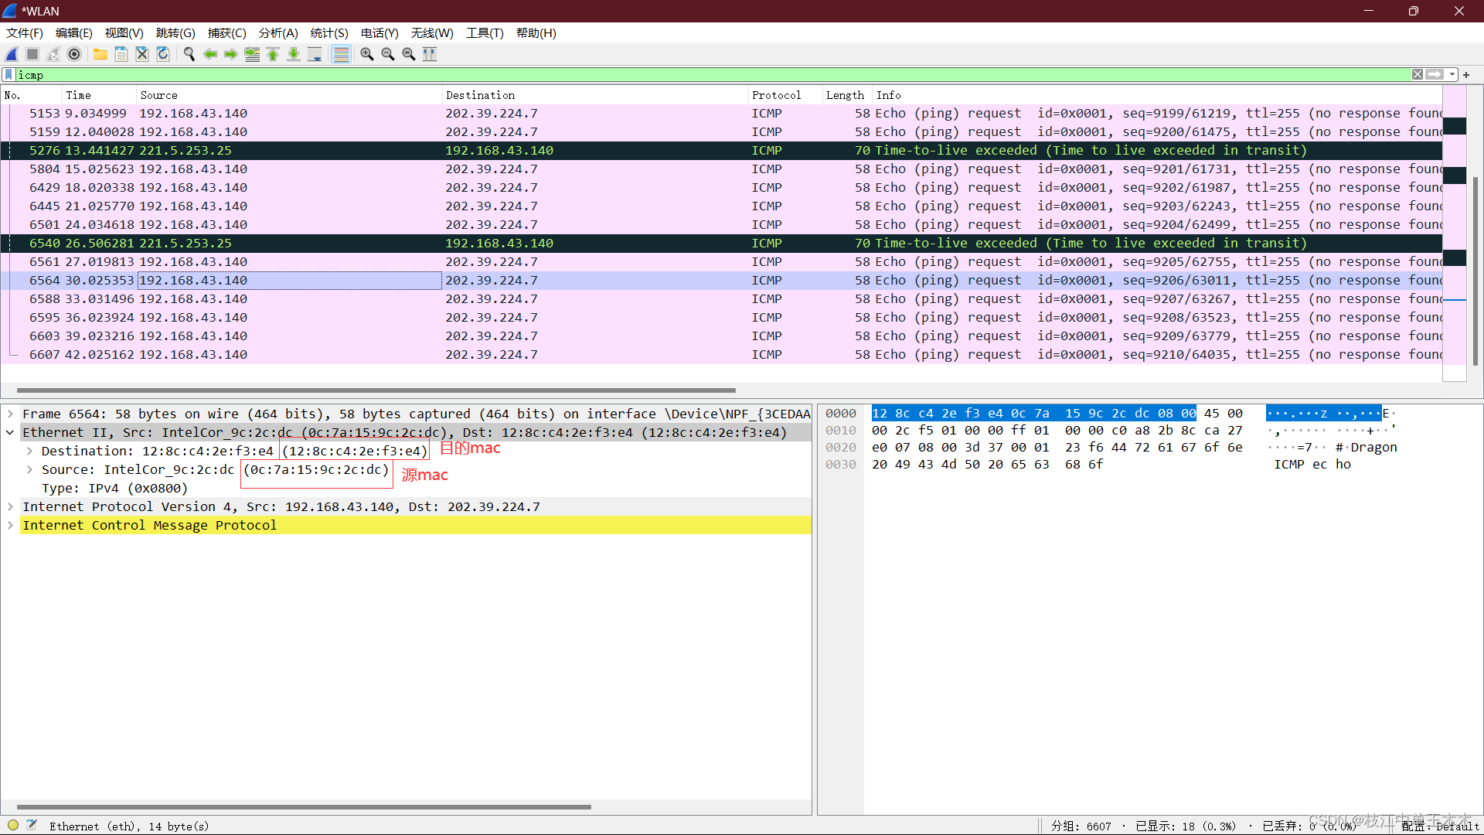Click the capture options gear icon
The height and width of the screenshot is (835, 1484).
(x=74, y=54)
